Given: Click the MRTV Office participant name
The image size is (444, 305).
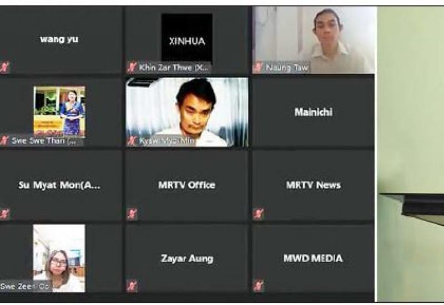Looking at the screenshot, I should click(x=187, y=185).
